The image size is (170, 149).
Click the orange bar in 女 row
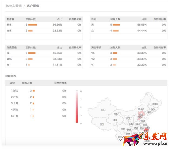pyautogui.click(x=116, y=31)
